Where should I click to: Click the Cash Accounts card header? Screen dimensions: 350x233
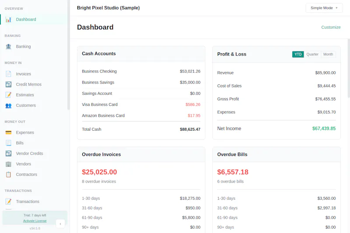[x=141, y=54]
